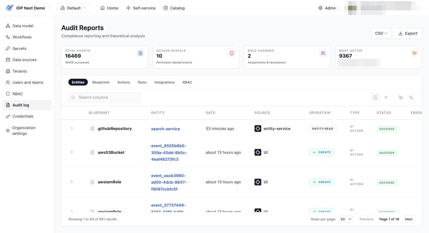
Task: Switch to the Actions tab
Action: pos(124,82)
